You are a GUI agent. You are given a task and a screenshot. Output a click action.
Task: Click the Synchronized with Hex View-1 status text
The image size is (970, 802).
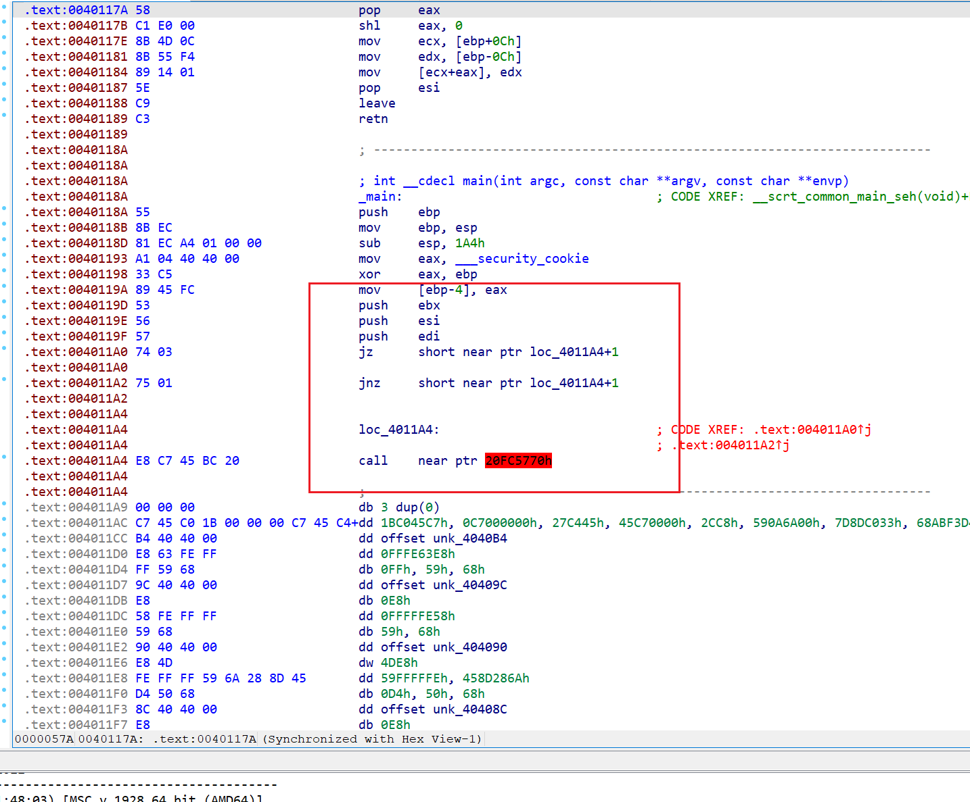pyautogui.click(x=371, y=739)
